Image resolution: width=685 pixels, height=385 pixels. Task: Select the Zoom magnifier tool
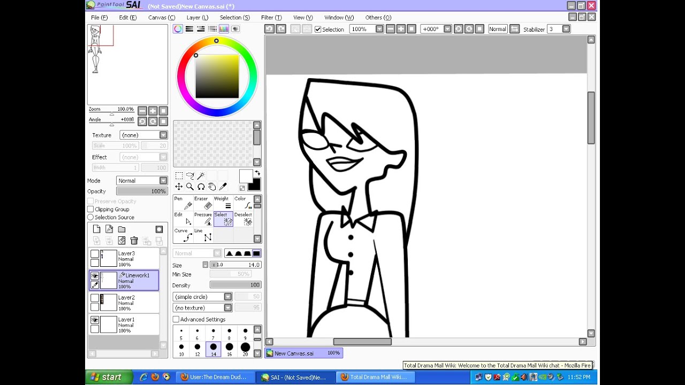coord(190,187)
